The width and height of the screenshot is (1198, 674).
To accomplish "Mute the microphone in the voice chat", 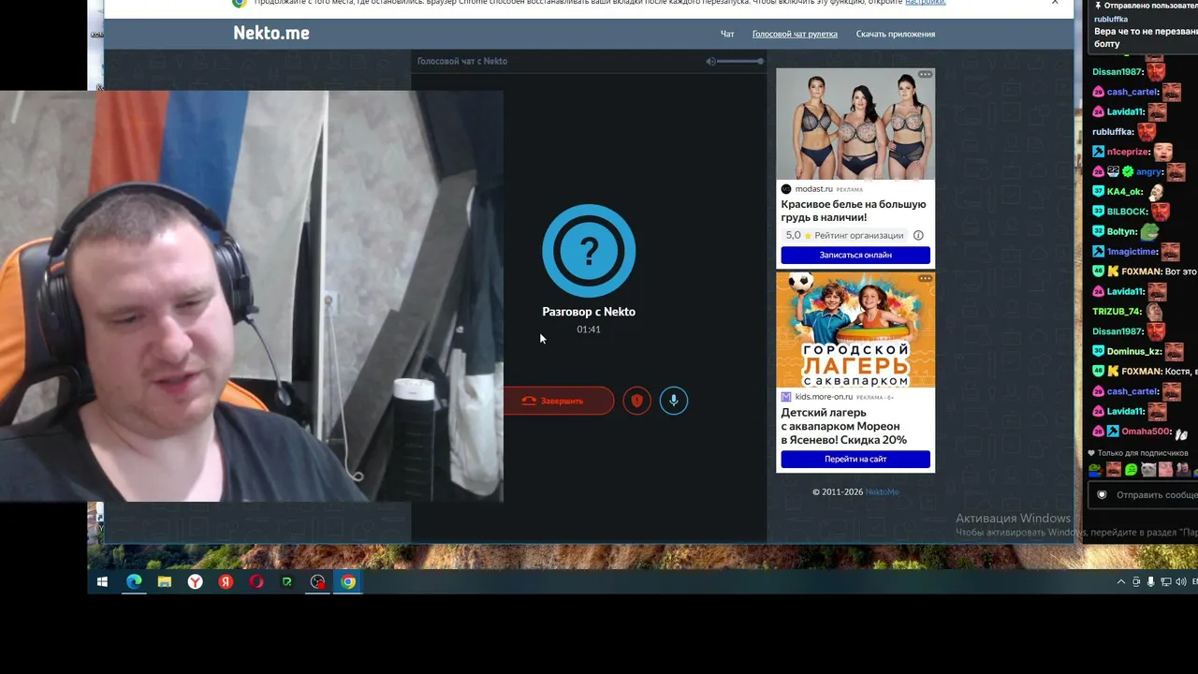I will coord(673,401).
